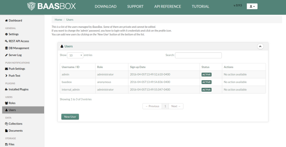
Task: Open the Show entries dropdown
Action: coord(75,55)
